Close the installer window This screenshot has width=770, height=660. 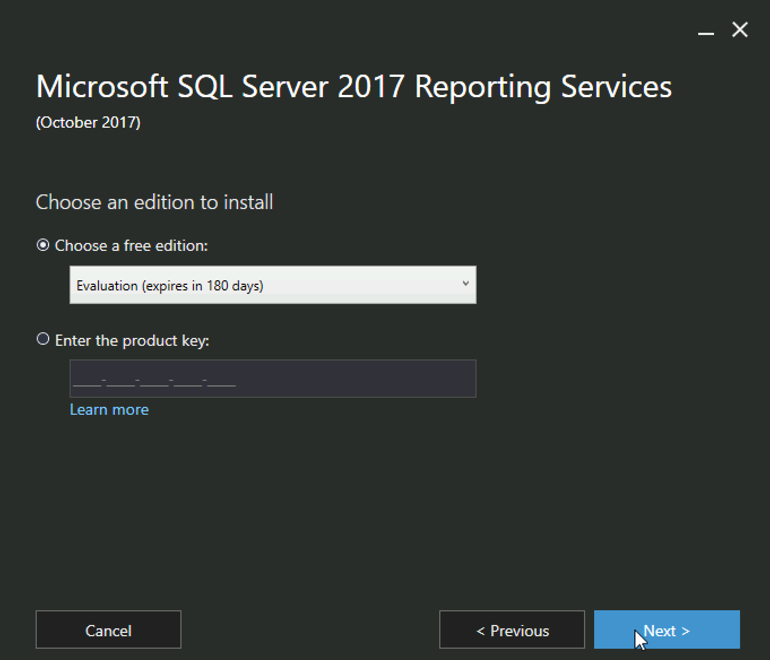(x=740, y=29)
